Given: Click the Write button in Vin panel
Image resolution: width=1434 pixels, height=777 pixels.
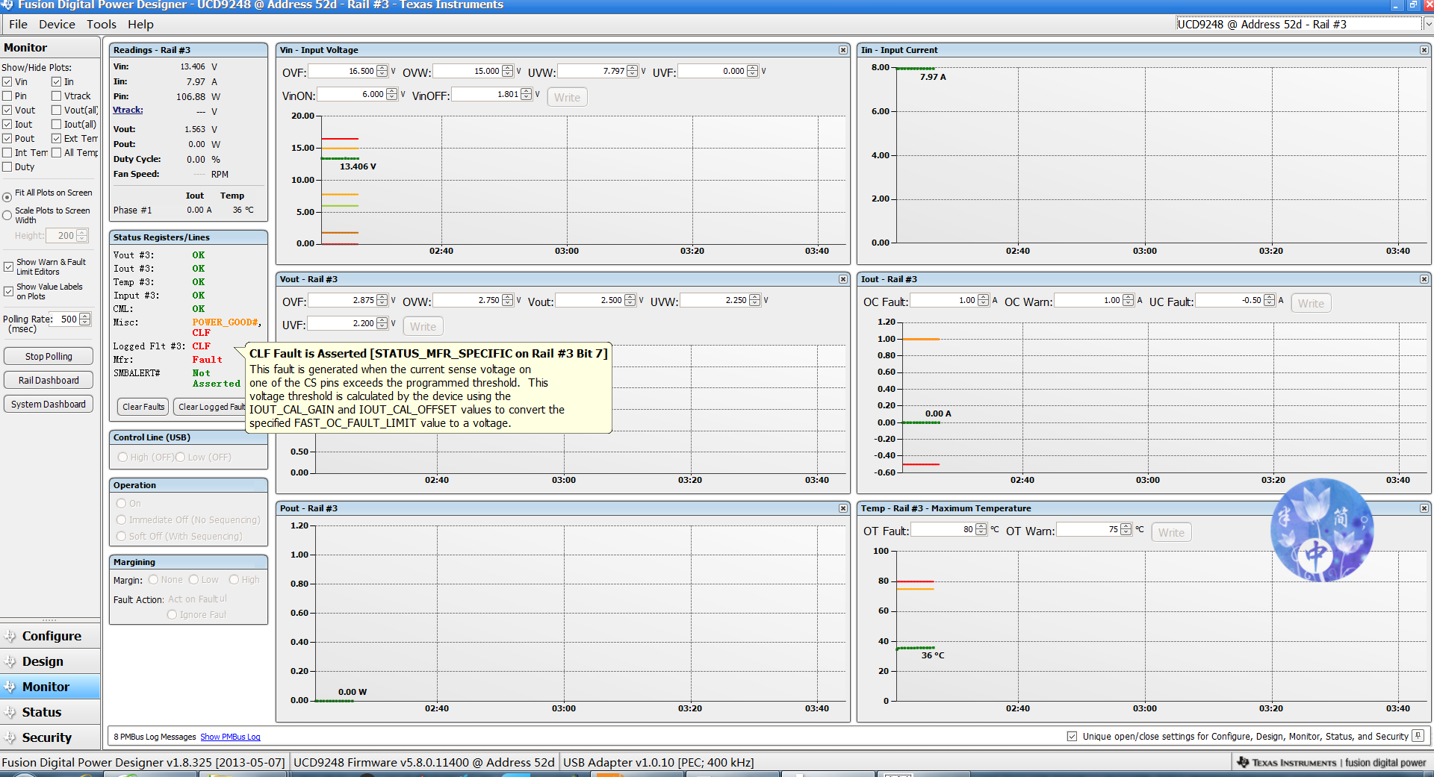Looking at the screenshot, I should point(568,97).
